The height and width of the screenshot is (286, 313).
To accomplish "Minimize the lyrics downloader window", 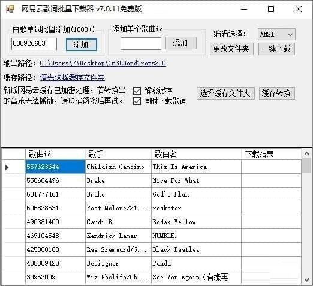I will [x=244, y=9].
